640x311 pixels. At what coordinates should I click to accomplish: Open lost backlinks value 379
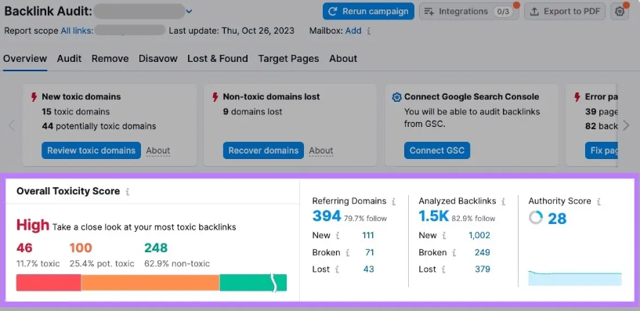[x=483, y=269]
